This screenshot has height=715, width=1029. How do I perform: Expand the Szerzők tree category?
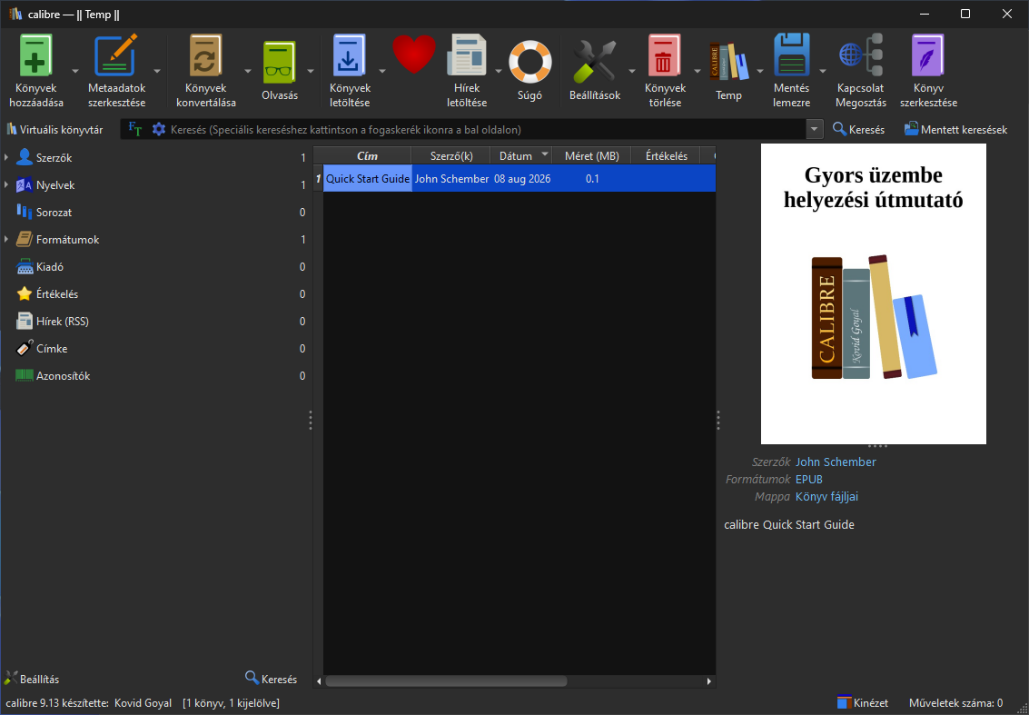(x=6, y=157)
